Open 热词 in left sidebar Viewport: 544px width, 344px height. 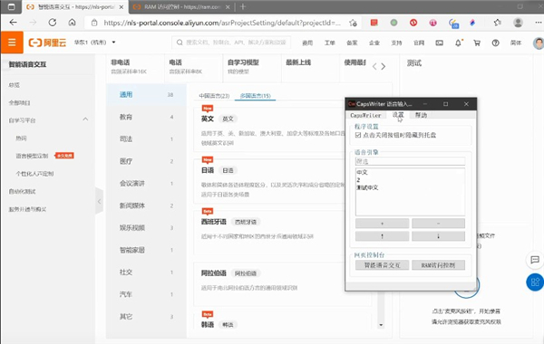point(21,139)
